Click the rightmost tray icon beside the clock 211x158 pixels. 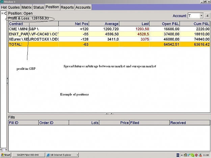pyautogui.click(x=200, y=155)
